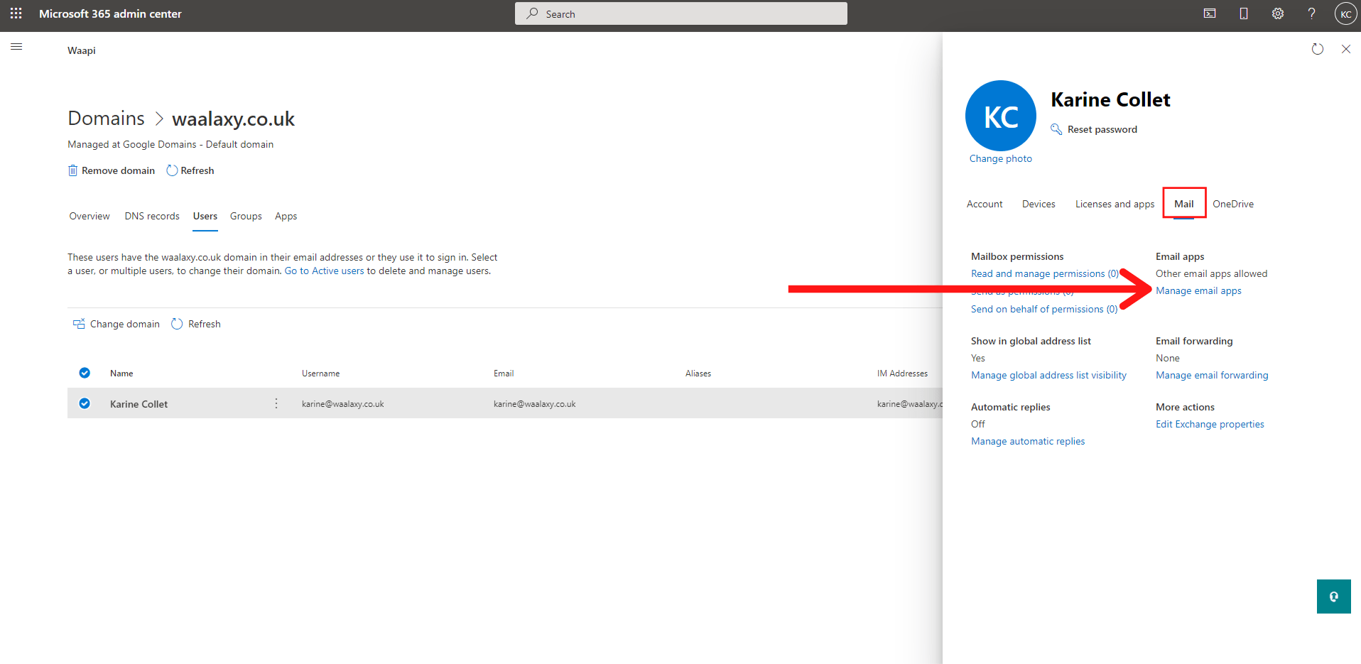Switch to the DNS records tab
Image resolution: width=1361 pixels, height=664 pixels.
coord(152,216)
